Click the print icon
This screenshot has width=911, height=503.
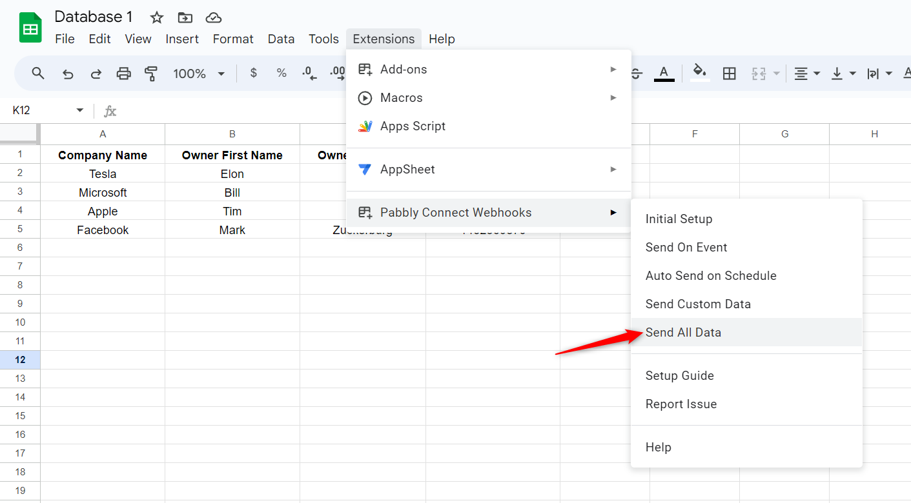tap(123, 74)
